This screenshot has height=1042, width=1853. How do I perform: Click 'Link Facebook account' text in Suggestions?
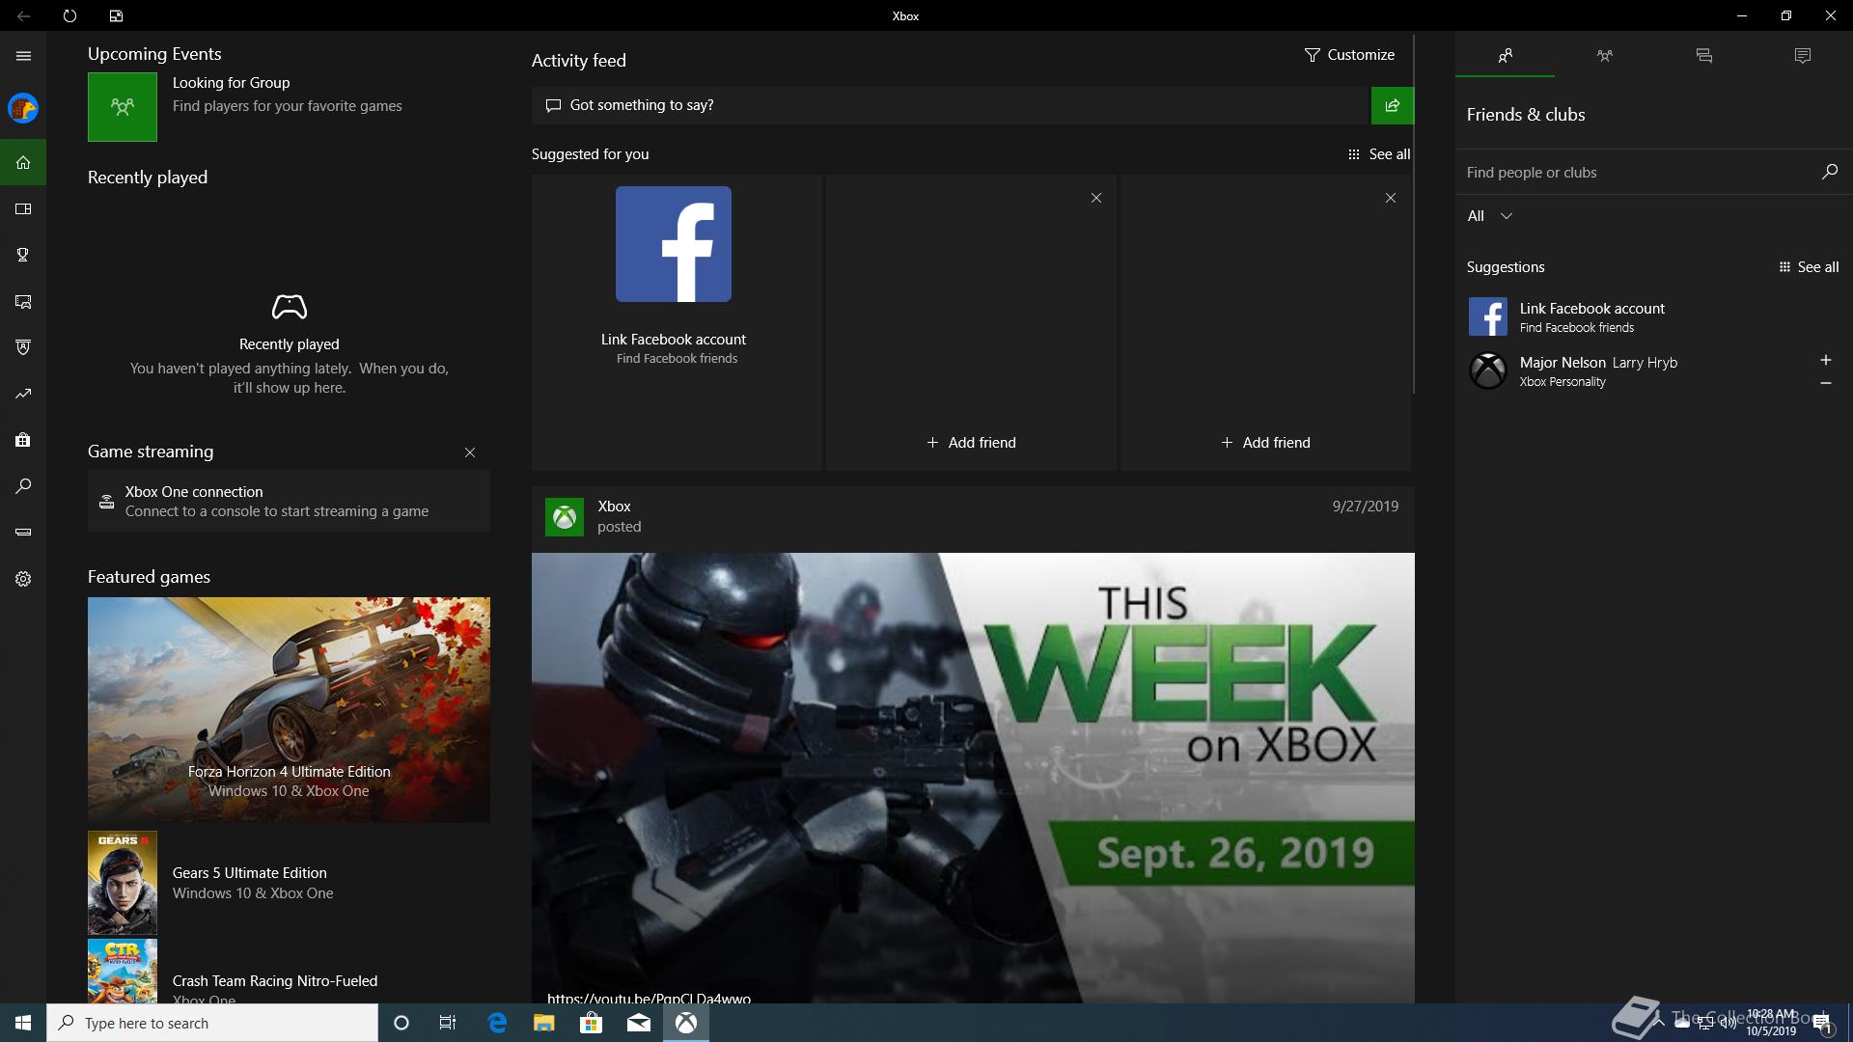tap(1592, 309)
